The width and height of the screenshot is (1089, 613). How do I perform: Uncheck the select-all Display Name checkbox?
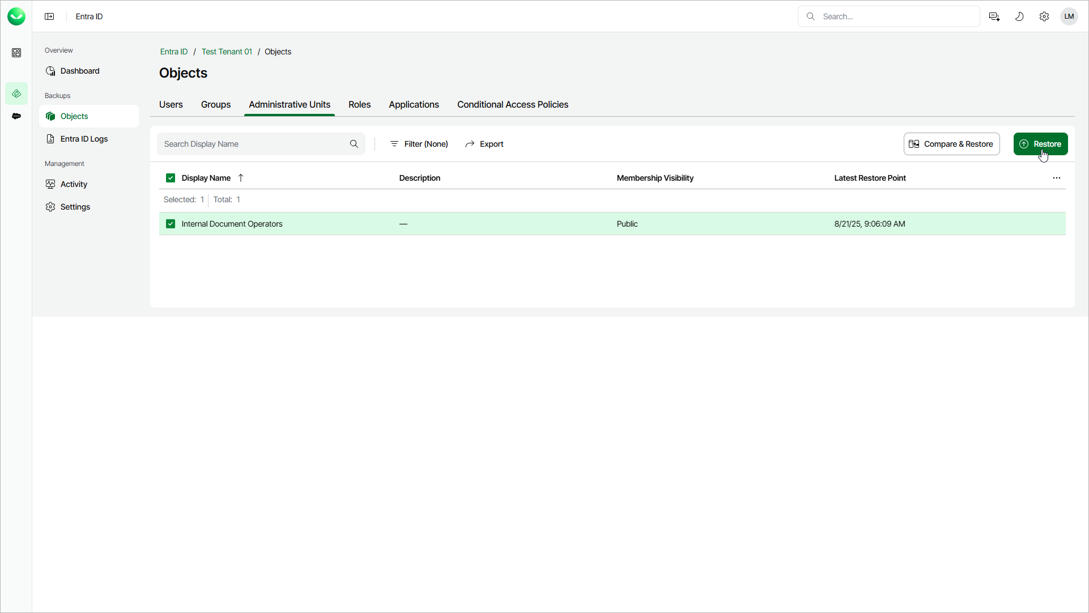(171, 178)
